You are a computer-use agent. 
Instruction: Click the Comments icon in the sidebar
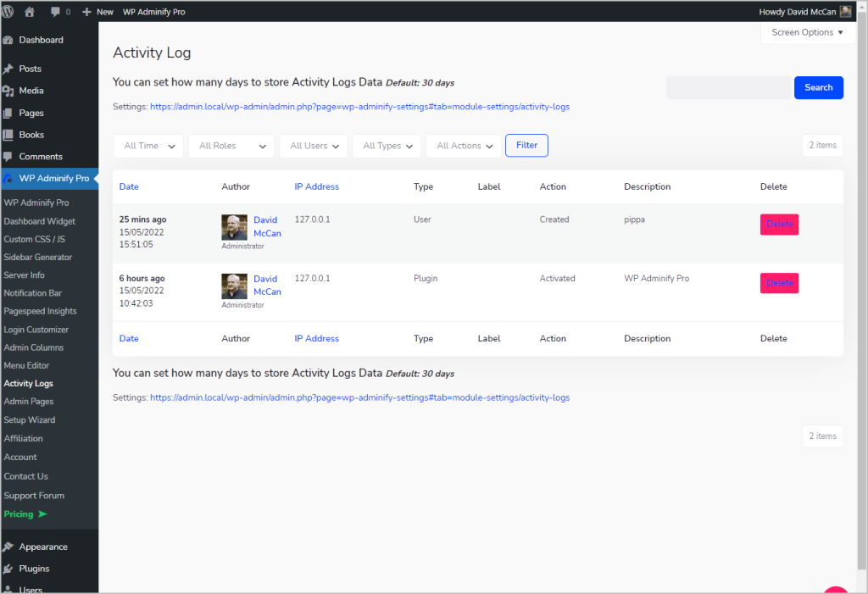click(8, 157)
